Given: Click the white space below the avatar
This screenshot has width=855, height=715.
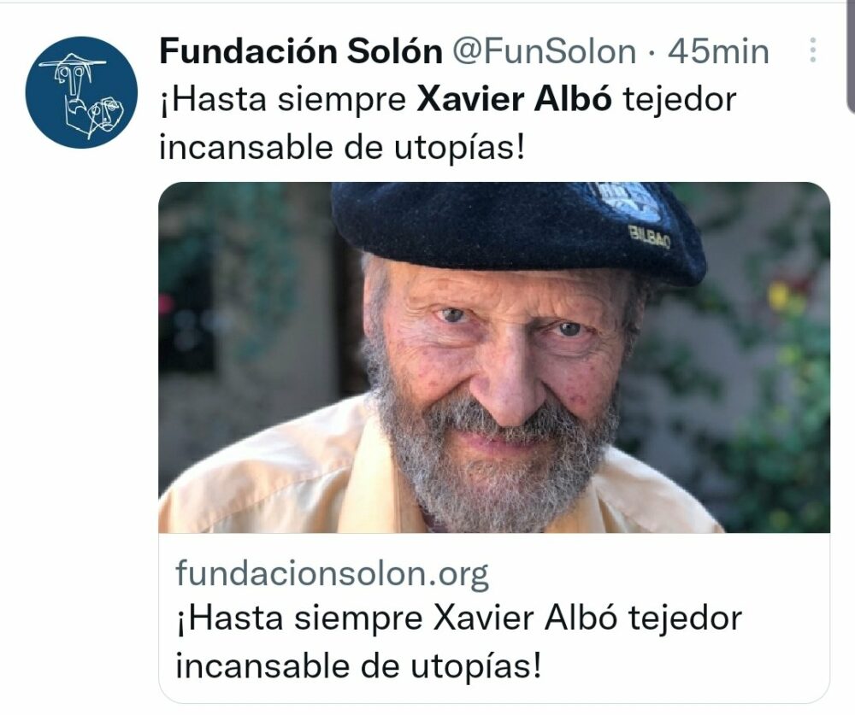Looking at the screenshot, I should [x=81, y=382].
